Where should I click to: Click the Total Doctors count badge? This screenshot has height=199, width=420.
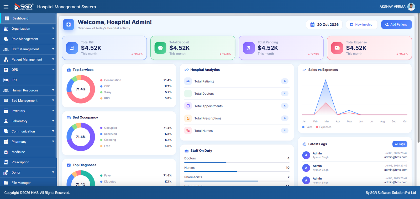coord(285,94)
